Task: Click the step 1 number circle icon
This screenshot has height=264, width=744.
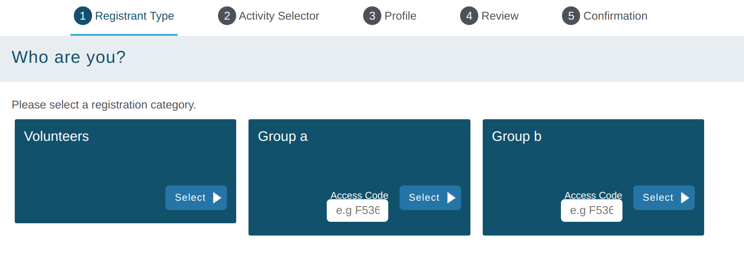Action: coord(83,16)
